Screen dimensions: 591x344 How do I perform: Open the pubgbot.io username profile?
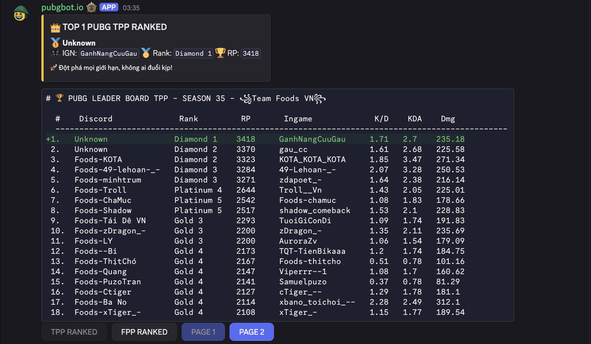coord(62,7)
